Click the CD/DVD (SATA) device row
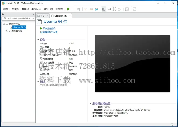The width and height of the screenshot is (178, 127). click(x=59, y=55)
